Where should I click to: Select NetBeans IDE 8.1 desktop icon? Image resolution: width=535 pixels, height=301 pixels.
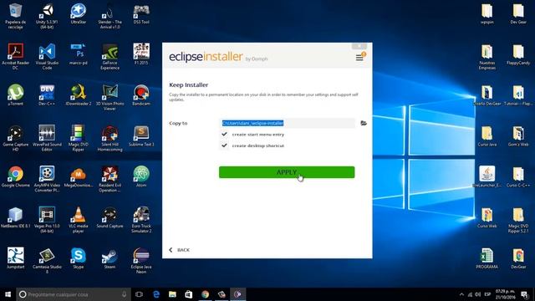click(15, 217)
